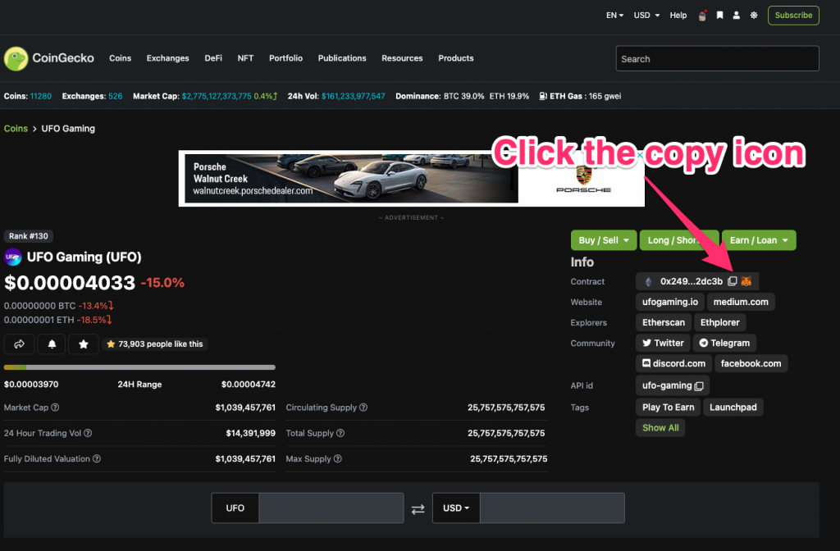Open the DeFi menu
The width and height of the screenshot is (840, 551).
click(213, 58)
